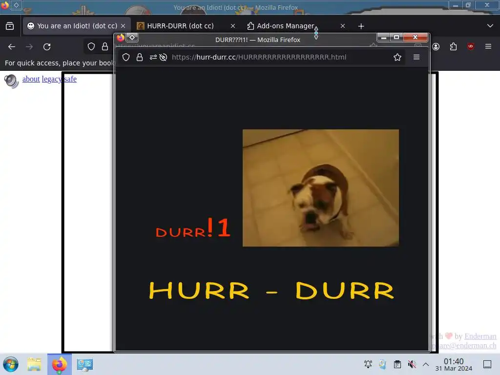Click the window menu icon on DURR popup titlebar
The height and width of the screenshot is (375, 500).
tap(121, 38)
